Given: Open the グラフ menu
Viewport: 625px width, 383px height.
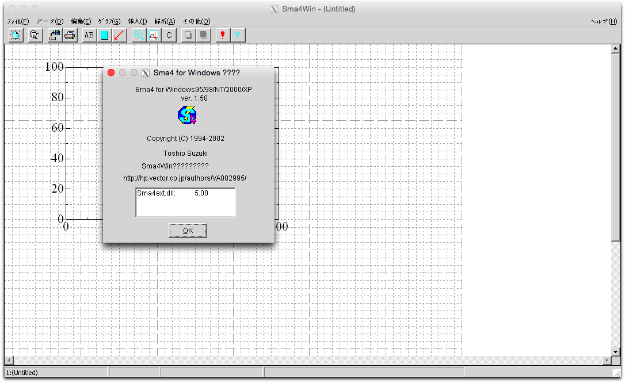Looking at the screenshot, I should 108,21.
